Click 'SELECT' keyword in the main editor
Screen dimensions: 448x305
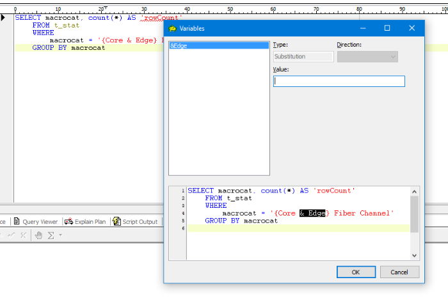[28, 18]
